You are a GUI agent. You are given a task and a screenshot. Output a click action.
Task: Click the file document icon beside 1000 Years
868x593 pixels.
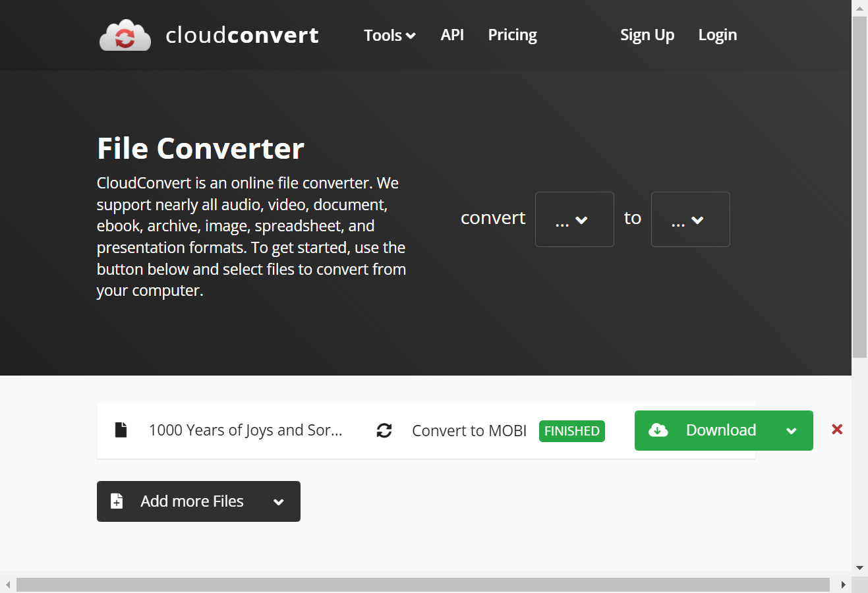click(121, 430)
